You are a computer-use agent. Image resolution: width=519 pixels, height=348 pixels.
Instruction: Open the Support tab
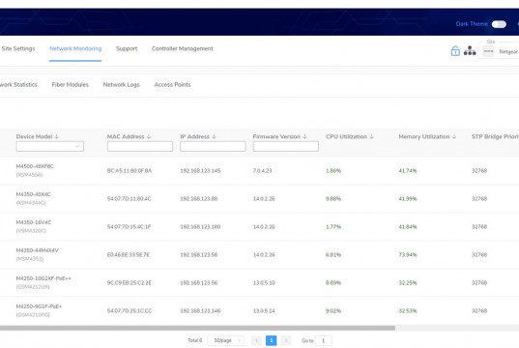point(127,48)
